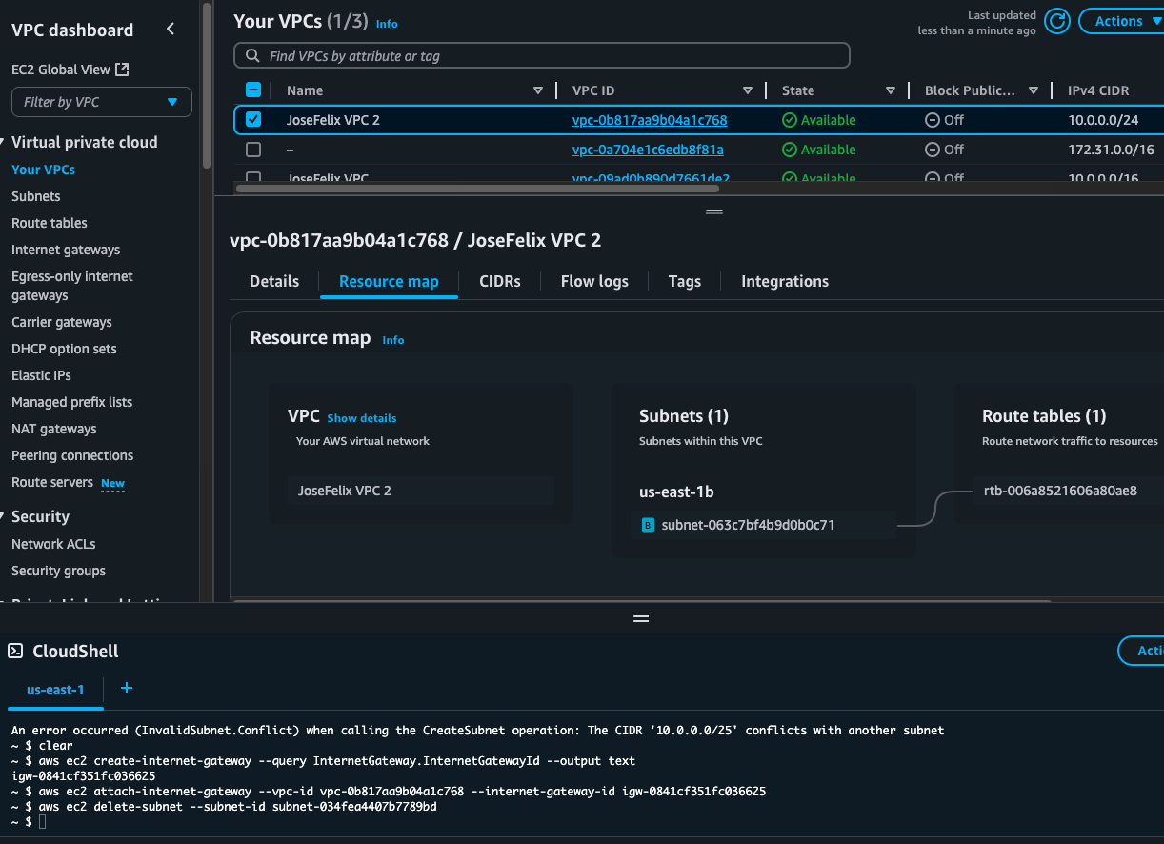The width and height of the screenshot is (1164, 844).
Task: Click Available status icon for vpc-0a704e1c6edb8f81a
Action: tap(789, 150)
